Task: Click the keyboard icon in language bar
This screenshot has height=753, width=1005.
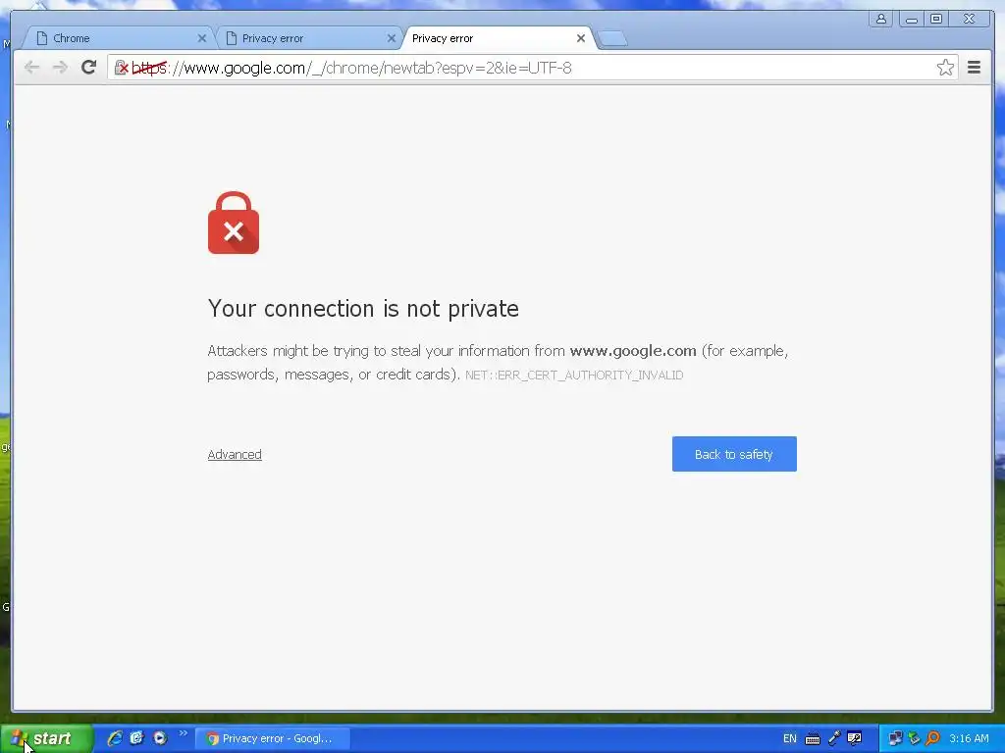Action: [x=812, y=739]
